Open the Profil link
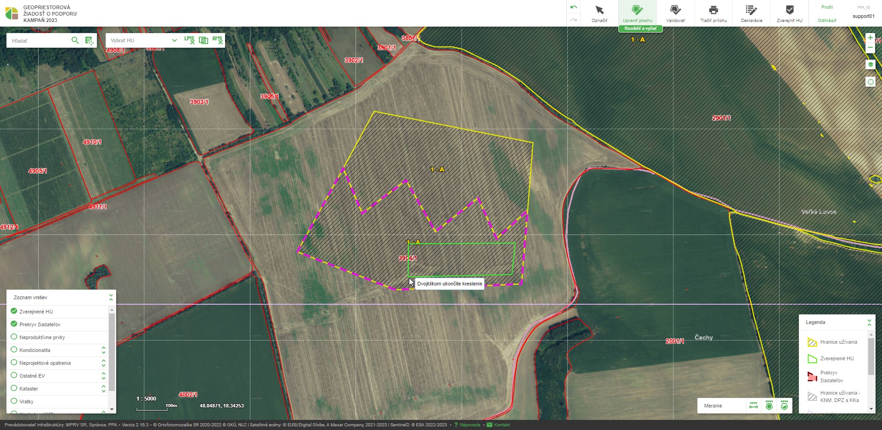Image resolution: width=882 pixels, height=430 pixels. tap(827, 7)
